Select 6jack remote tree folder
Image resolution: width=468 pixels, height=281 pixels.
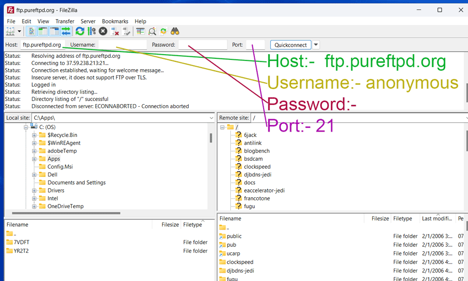(250, 135)
